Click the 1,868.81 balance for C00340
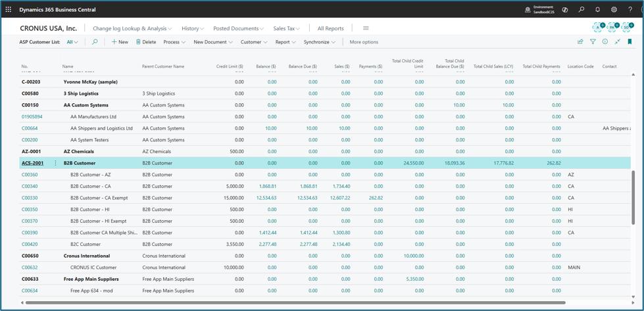Screen dimensions: 644x311 point(268,186)
